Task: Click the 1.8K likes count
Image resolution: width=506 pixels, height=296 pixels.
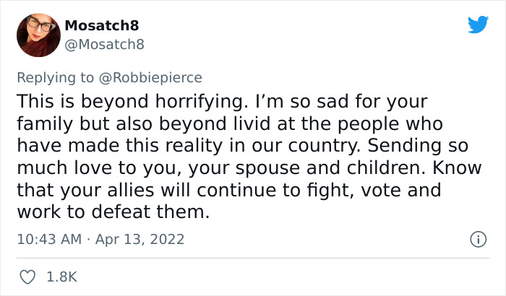Action: 61,277
